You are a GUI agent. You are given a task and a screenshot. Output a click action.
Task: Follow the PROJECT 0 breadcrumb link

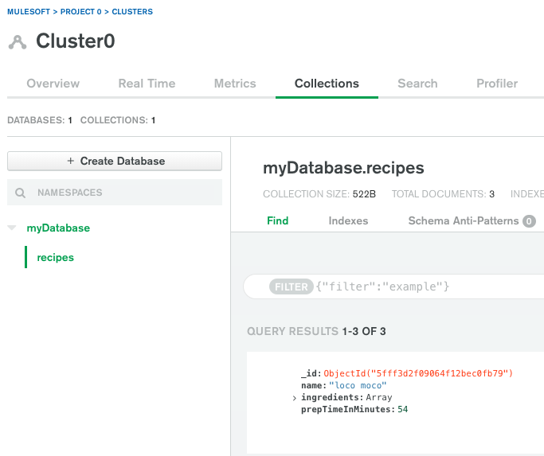click(x=80, y=12)
